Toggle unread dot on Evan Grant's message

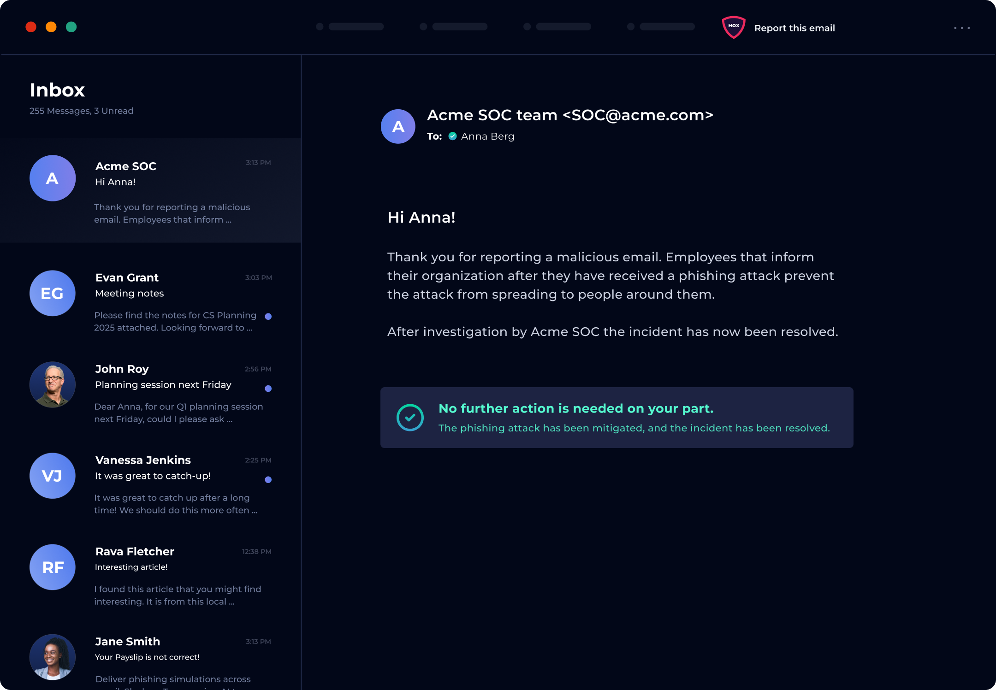(x=268, y=316)
